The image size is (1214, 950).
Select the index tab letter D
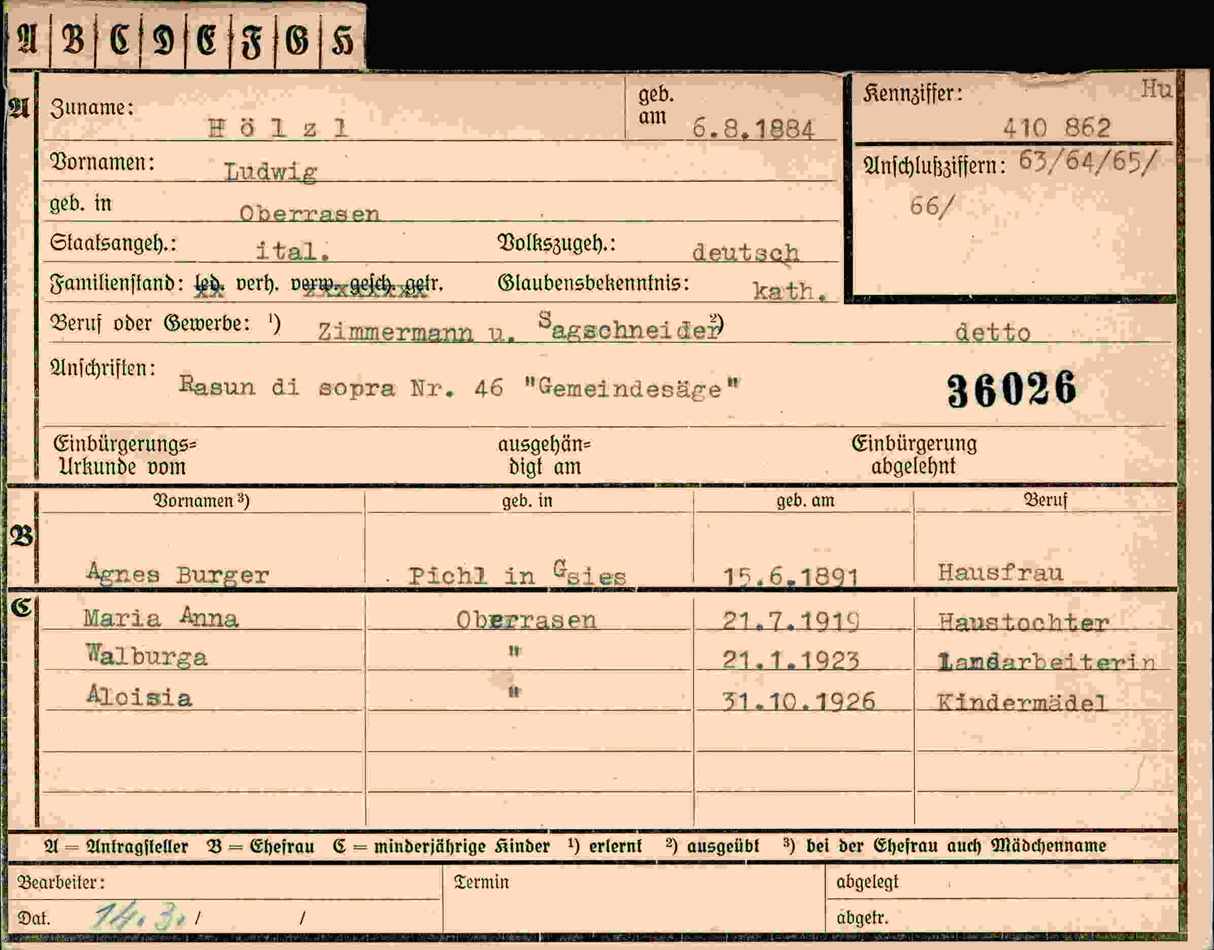[163, 41]
